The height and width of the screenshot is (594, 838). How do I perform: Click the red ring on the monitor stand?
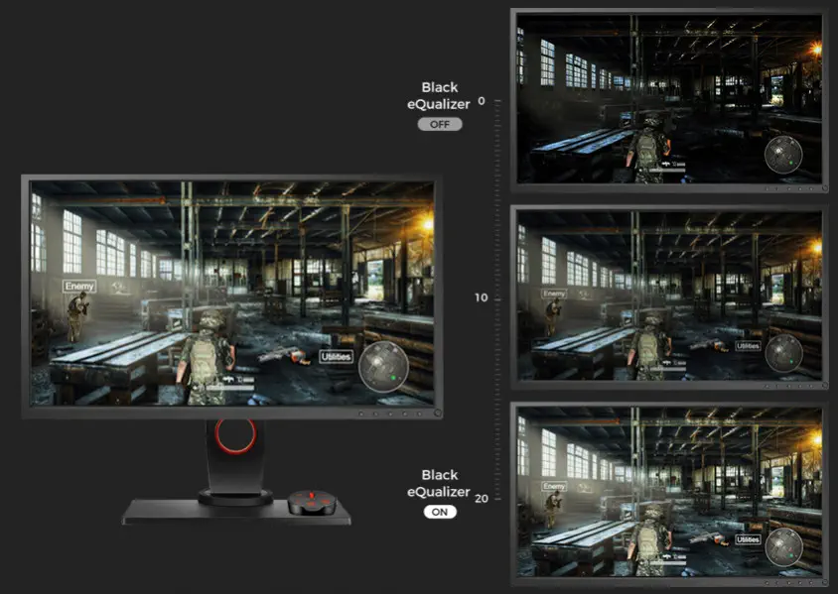pyautogui.click(x=235, y=435)
